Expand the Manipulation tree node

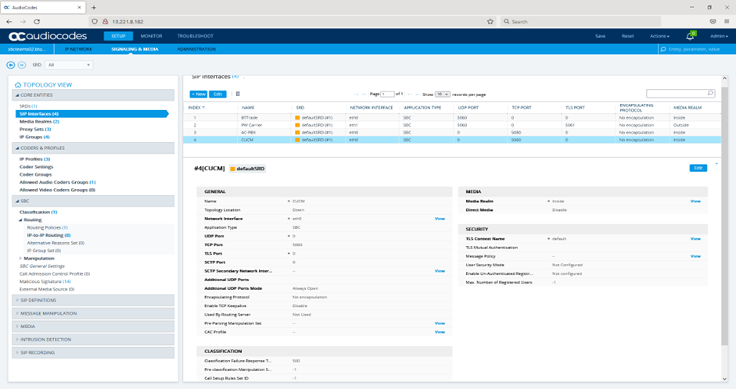pos(20,259)
